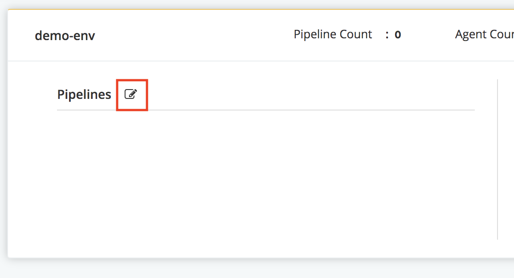This screenshot has height=278, width=514.
Task: Click the section right of the vertical divider
Action: (x=506, y=159)
